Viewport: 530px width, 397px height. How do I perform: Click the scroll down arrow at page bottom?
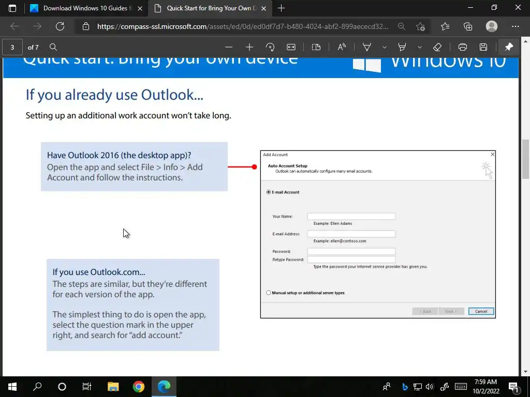(526, 372)
